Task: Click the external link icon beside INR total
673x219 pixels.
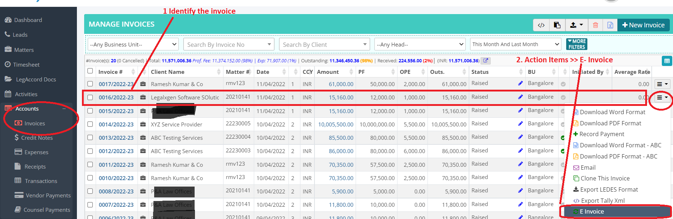Action: click(x=486, y=61)
